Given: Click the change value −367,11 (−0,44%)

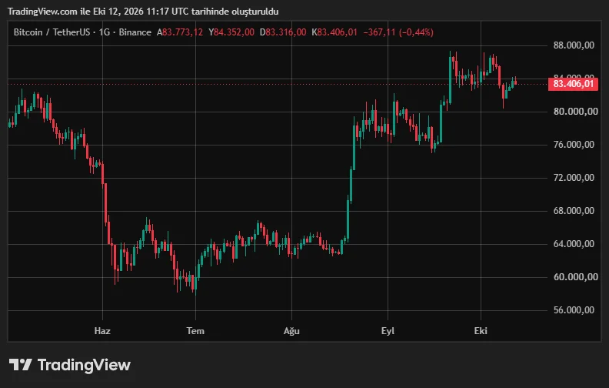Looking at the screenshot, I should pyautogui.click(x=398, y=32).
